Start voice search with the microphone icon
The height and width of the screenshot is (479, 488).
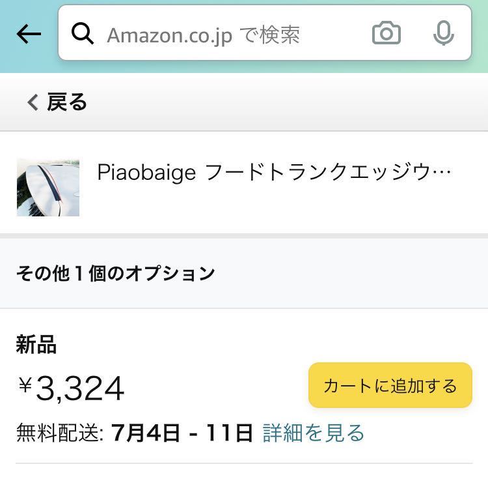pos(444,33)
